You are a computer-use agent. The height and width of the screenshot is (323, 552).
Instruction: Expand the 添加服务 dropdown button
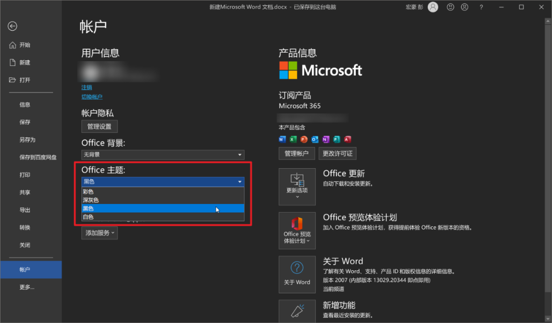100,233
